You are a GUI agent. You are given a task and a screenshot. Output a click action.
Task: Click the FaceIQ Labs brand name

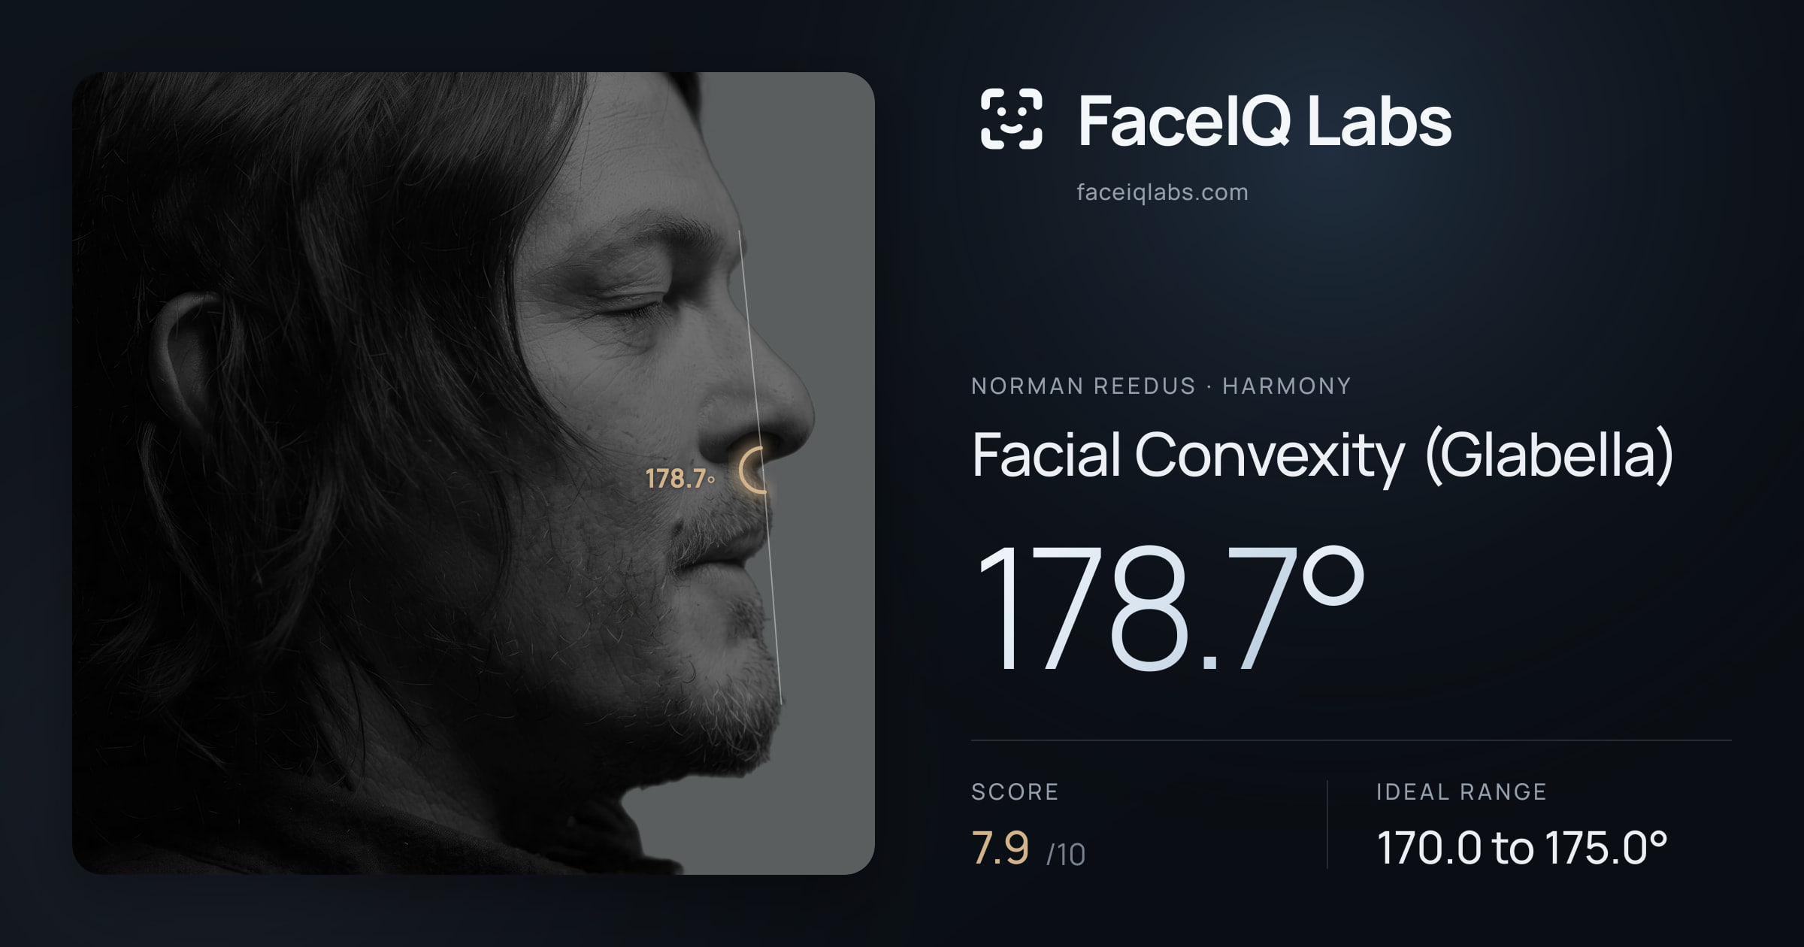coord(1264,120)
